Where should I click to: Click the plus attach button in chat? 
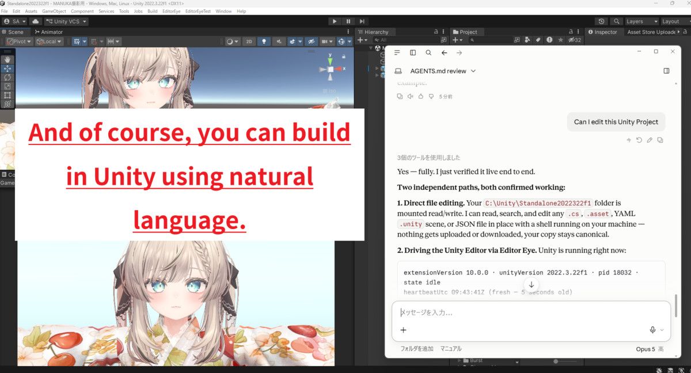pyautogui.click(x=403, y=330)
